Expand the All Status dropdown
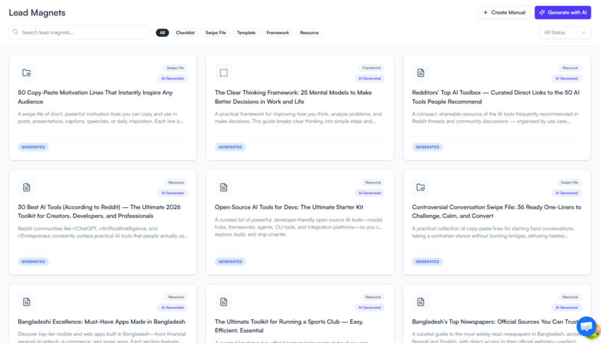This screenshot has height=343, width=601. tap(565, 33)
